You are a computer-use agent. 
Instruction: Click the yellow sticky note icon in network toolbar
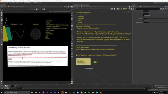(x=123, y=9)
